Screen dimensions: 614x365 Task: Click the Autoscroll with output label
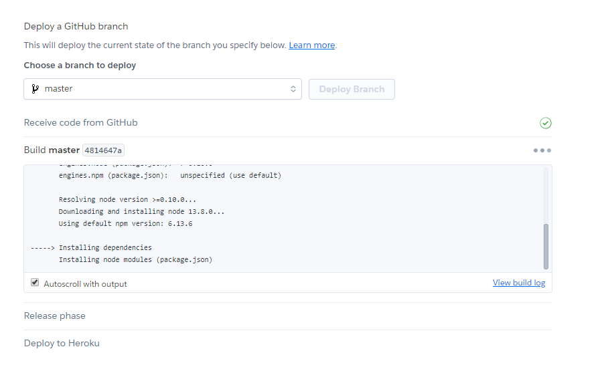click(x=85, y=284)
